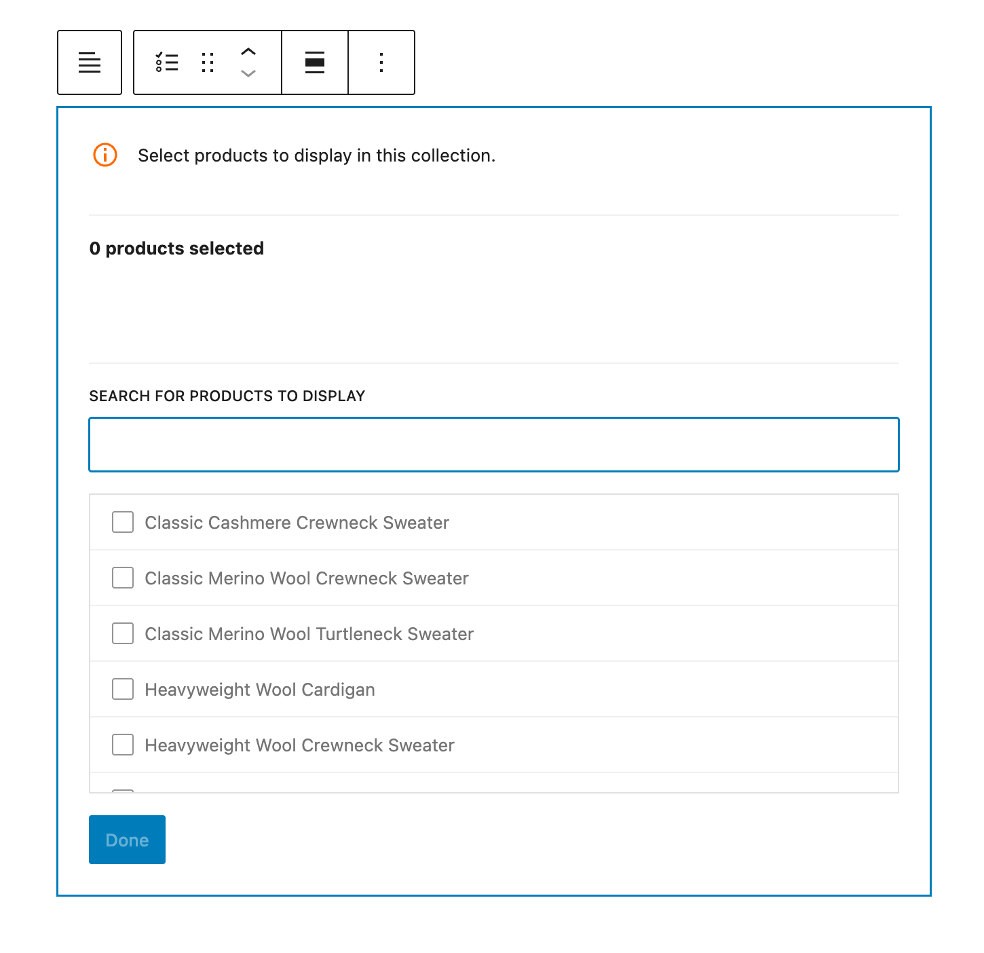Enable the Heavyweight Wool Cardigan checkbox

tap(123, 689)
